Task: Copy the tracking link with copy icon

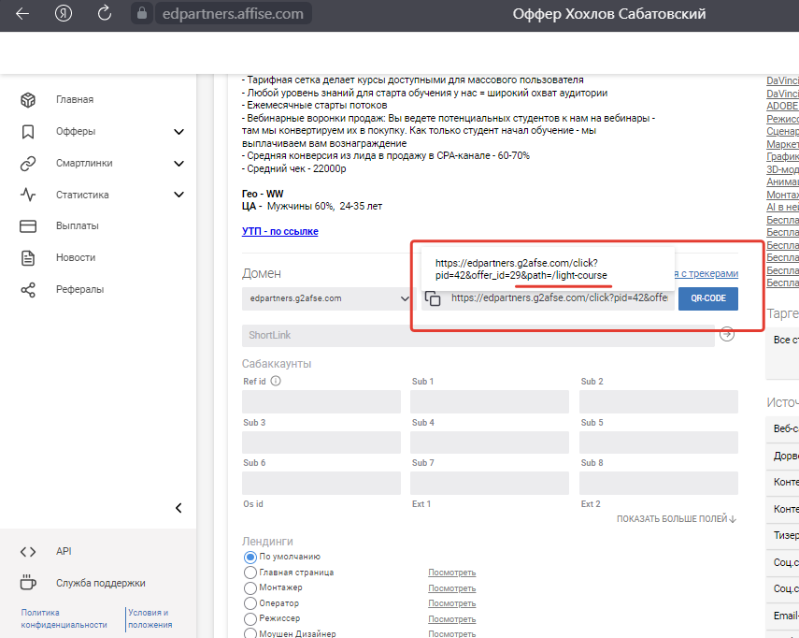Action: [433, 298]
